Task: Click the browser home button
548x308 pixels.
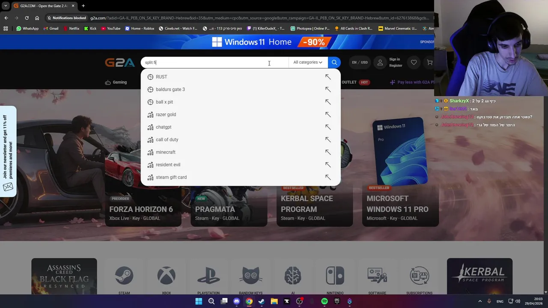Action: click(x=37, y=18)
